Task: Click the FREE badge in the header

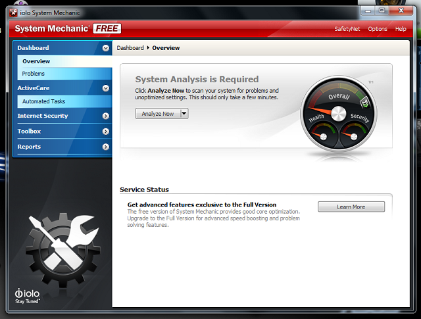Action: pyautogui.click(x=107, y=29)
